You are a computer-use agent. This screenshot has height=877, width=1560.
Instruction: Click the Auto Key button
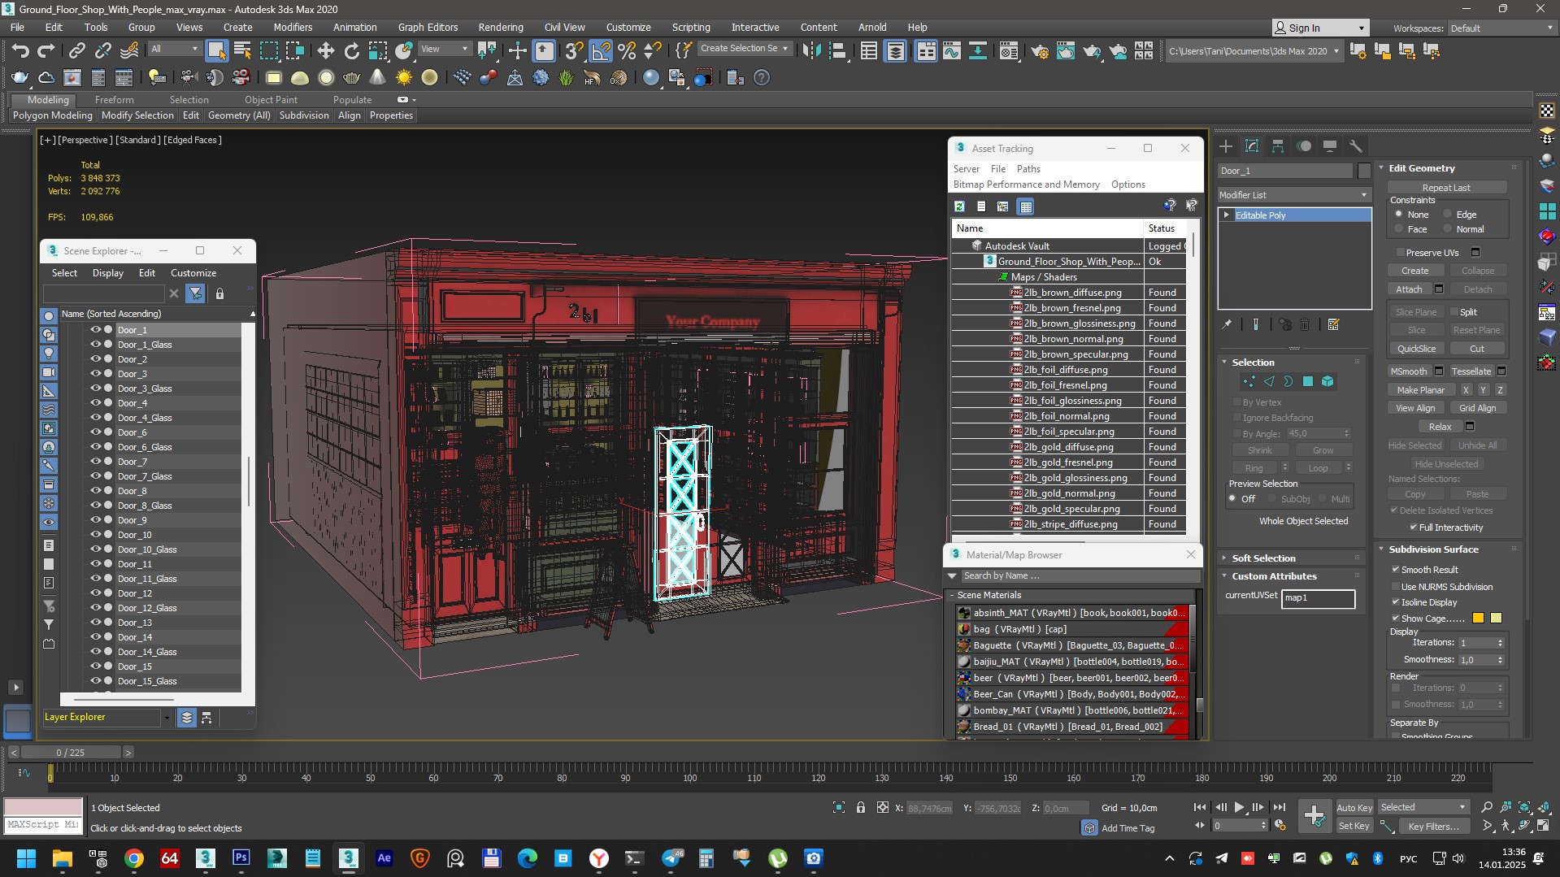(1354, 808)
